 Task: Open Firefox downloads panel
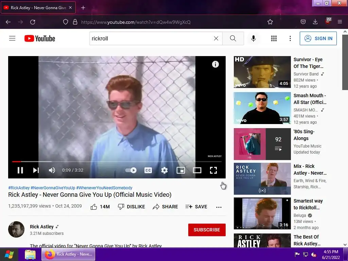coord(315,22)
